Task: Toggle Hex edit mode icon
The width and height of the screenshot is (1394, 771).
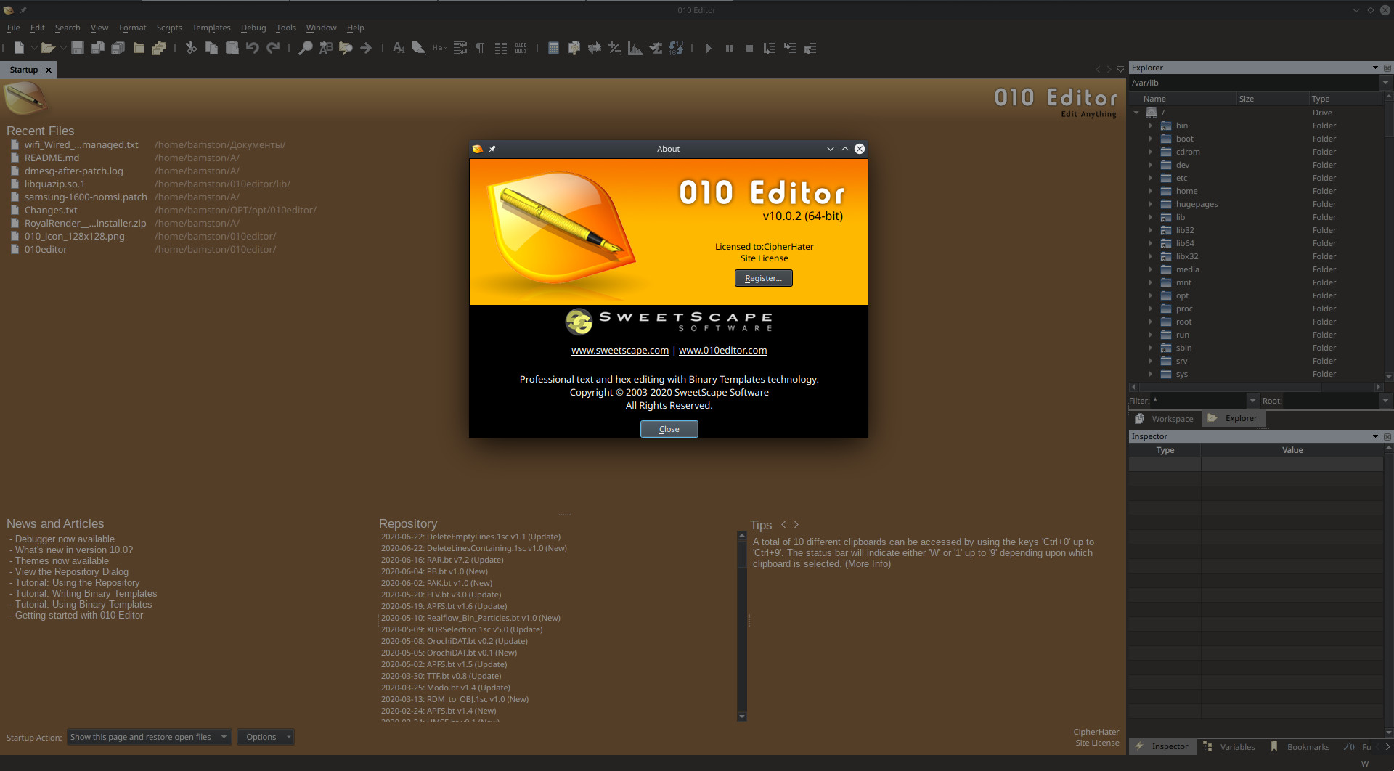Action: pos(440,48)
